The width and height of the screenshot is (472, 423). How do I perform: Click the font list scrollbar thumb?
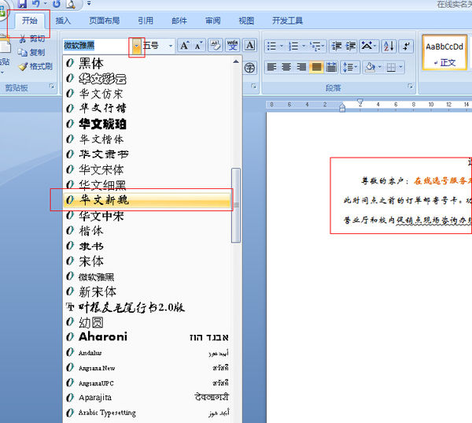coord(236,206)
